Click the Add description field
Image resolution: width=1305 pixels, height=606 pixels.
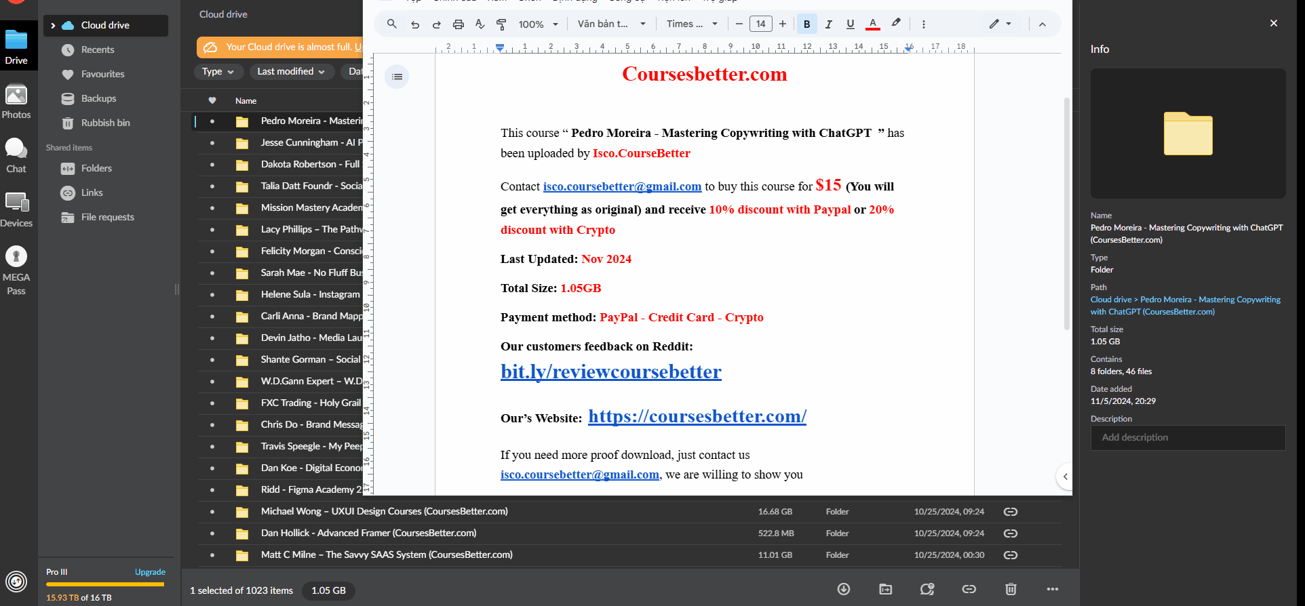click(1188, 438)
